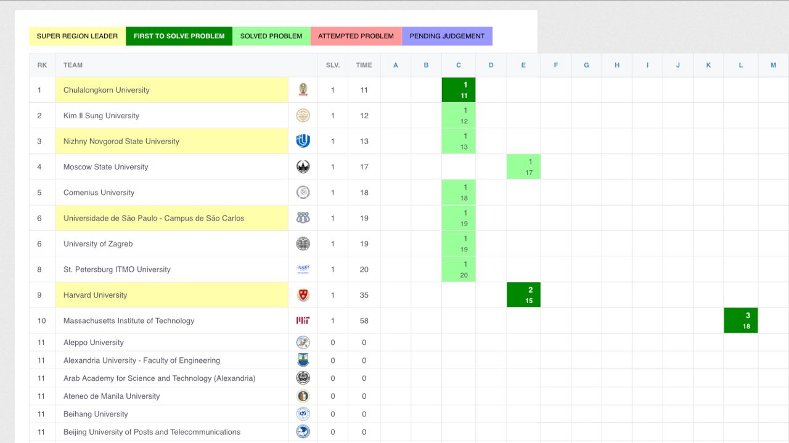The height and width of the screenshot is (443, 789).
Task: Click Kim Il Sung University logo icon
Action: [x=303, y=115]
